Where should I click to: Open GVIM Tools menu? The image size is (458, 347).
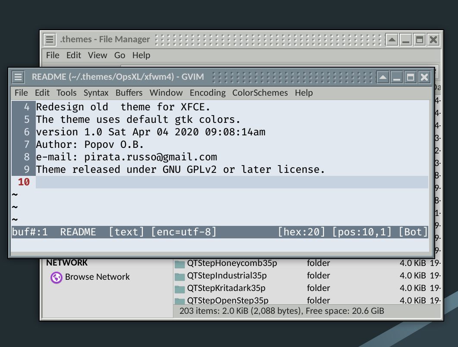(66, 93)
